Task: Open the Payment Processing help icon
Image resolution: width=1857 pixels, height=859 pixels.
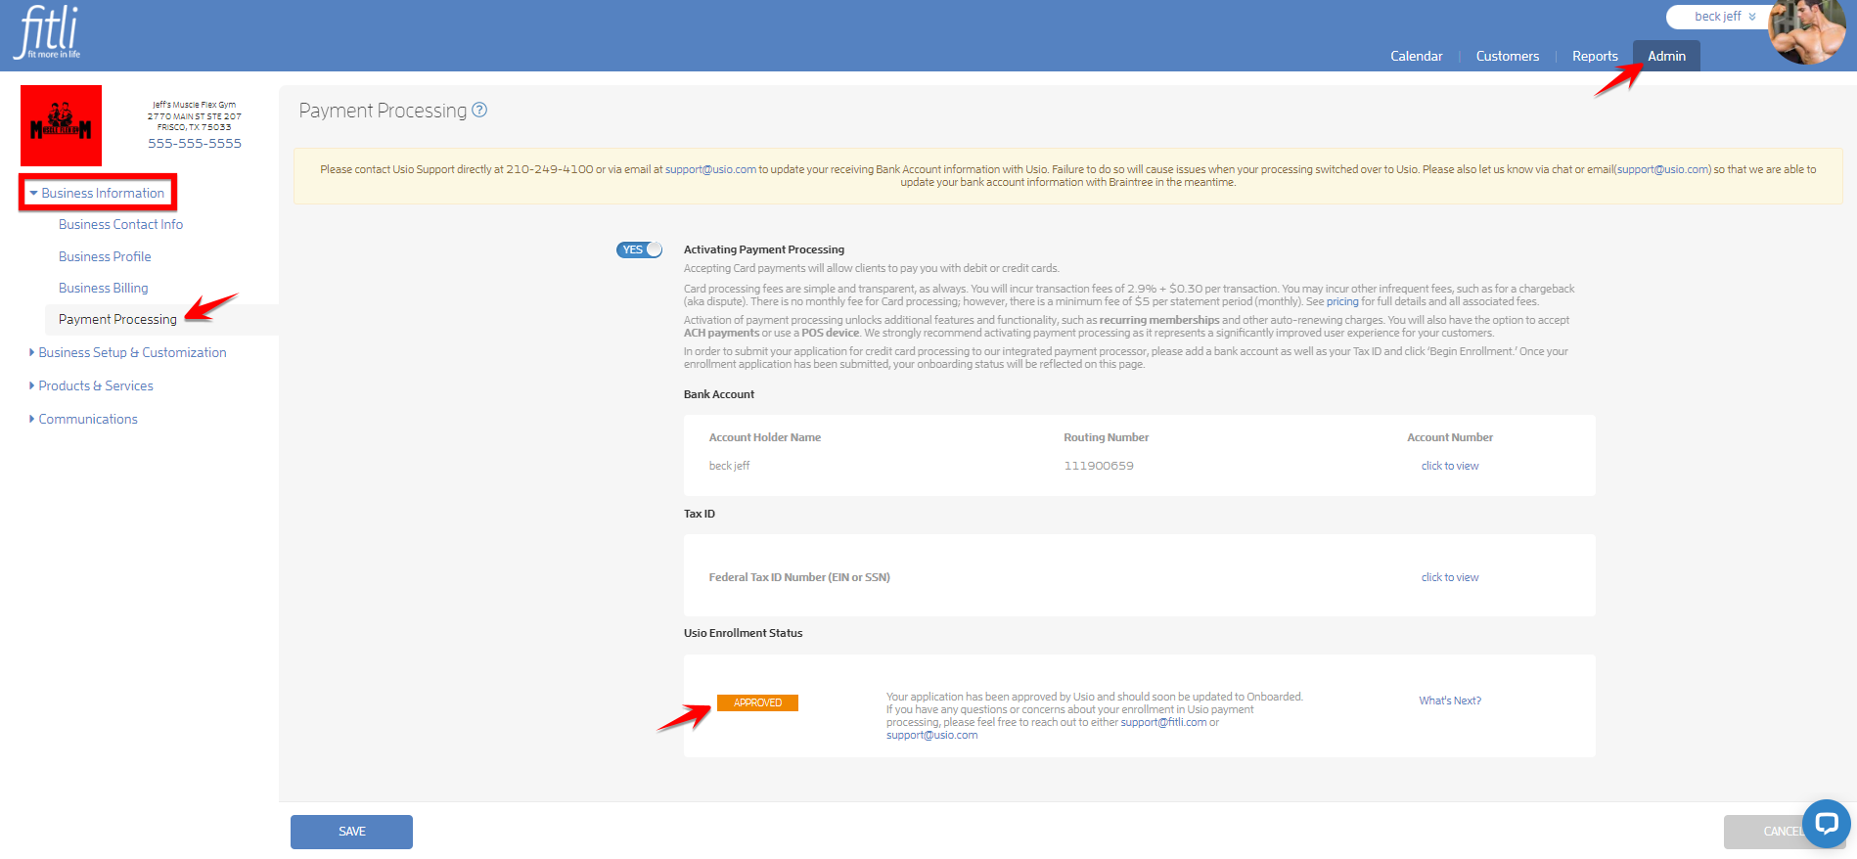Action: (x=479, y=110)
